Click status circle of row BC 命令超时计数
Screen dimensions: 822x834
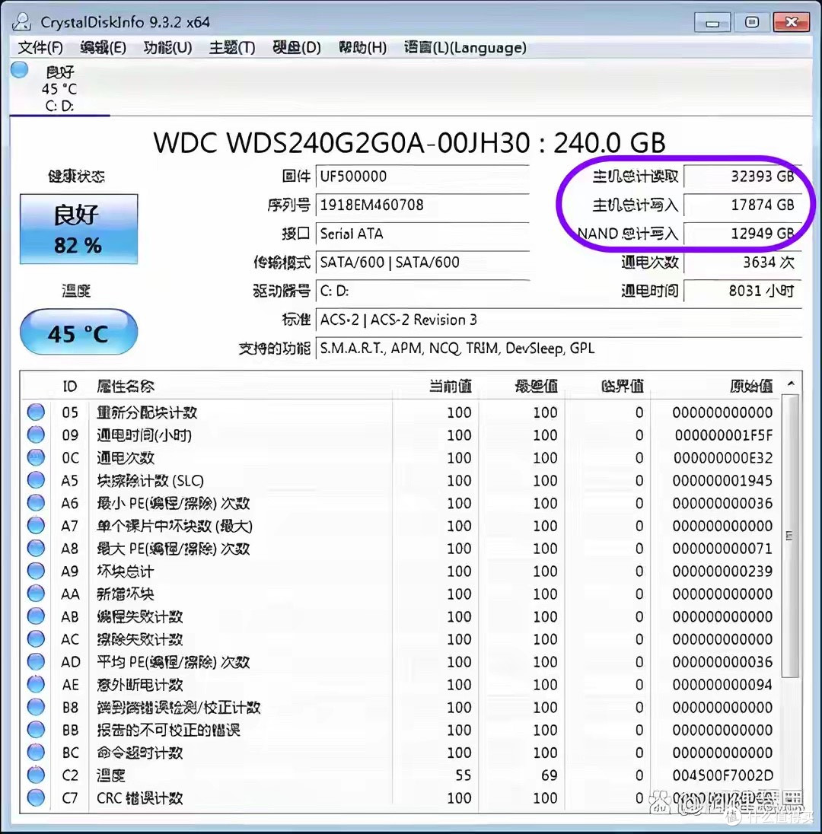click(36, 753)
